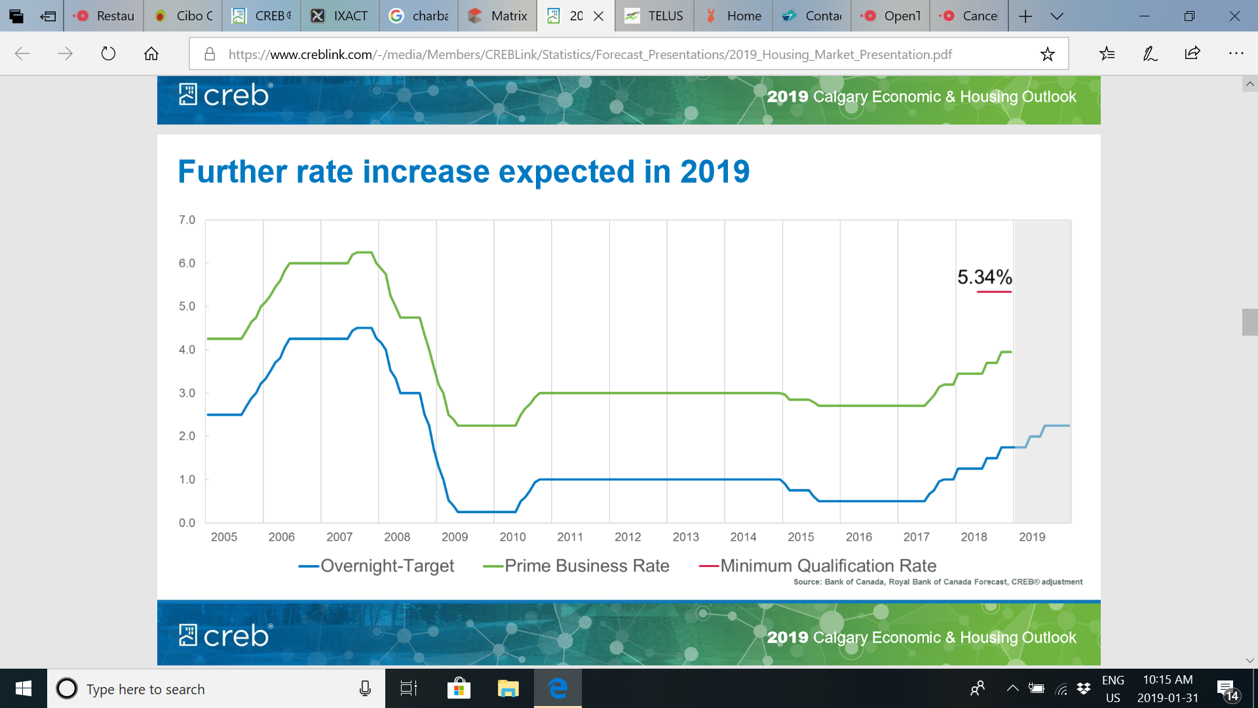Open Settings and more ellipsis menu
1258x708 pixels.
click(1236, 54)
